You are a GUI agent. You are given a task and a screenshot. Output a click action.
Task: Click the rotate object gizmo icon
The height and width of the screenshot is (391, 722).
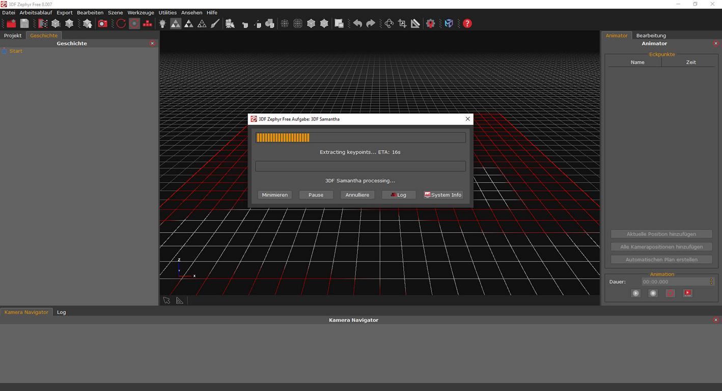pos(389,23)
